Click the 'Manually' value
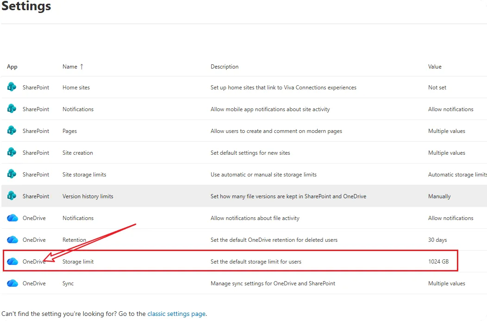 tap(439, 196)
